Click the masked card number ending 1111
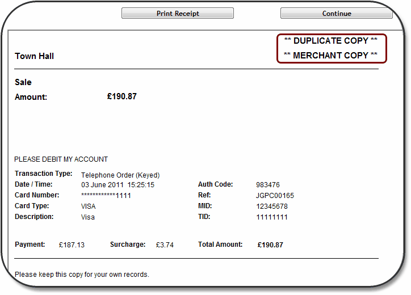The width and height of the screenshot is (411, 295). tap(107, 196)
